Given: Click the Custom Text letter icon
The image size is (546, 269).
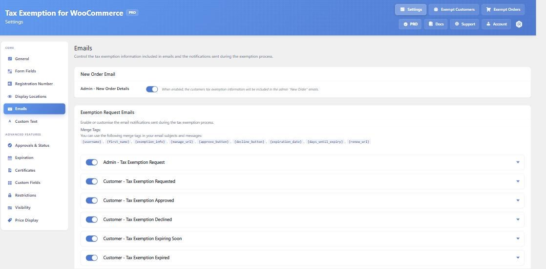Looking at the screenshot, I should click(x=10, y=121).
